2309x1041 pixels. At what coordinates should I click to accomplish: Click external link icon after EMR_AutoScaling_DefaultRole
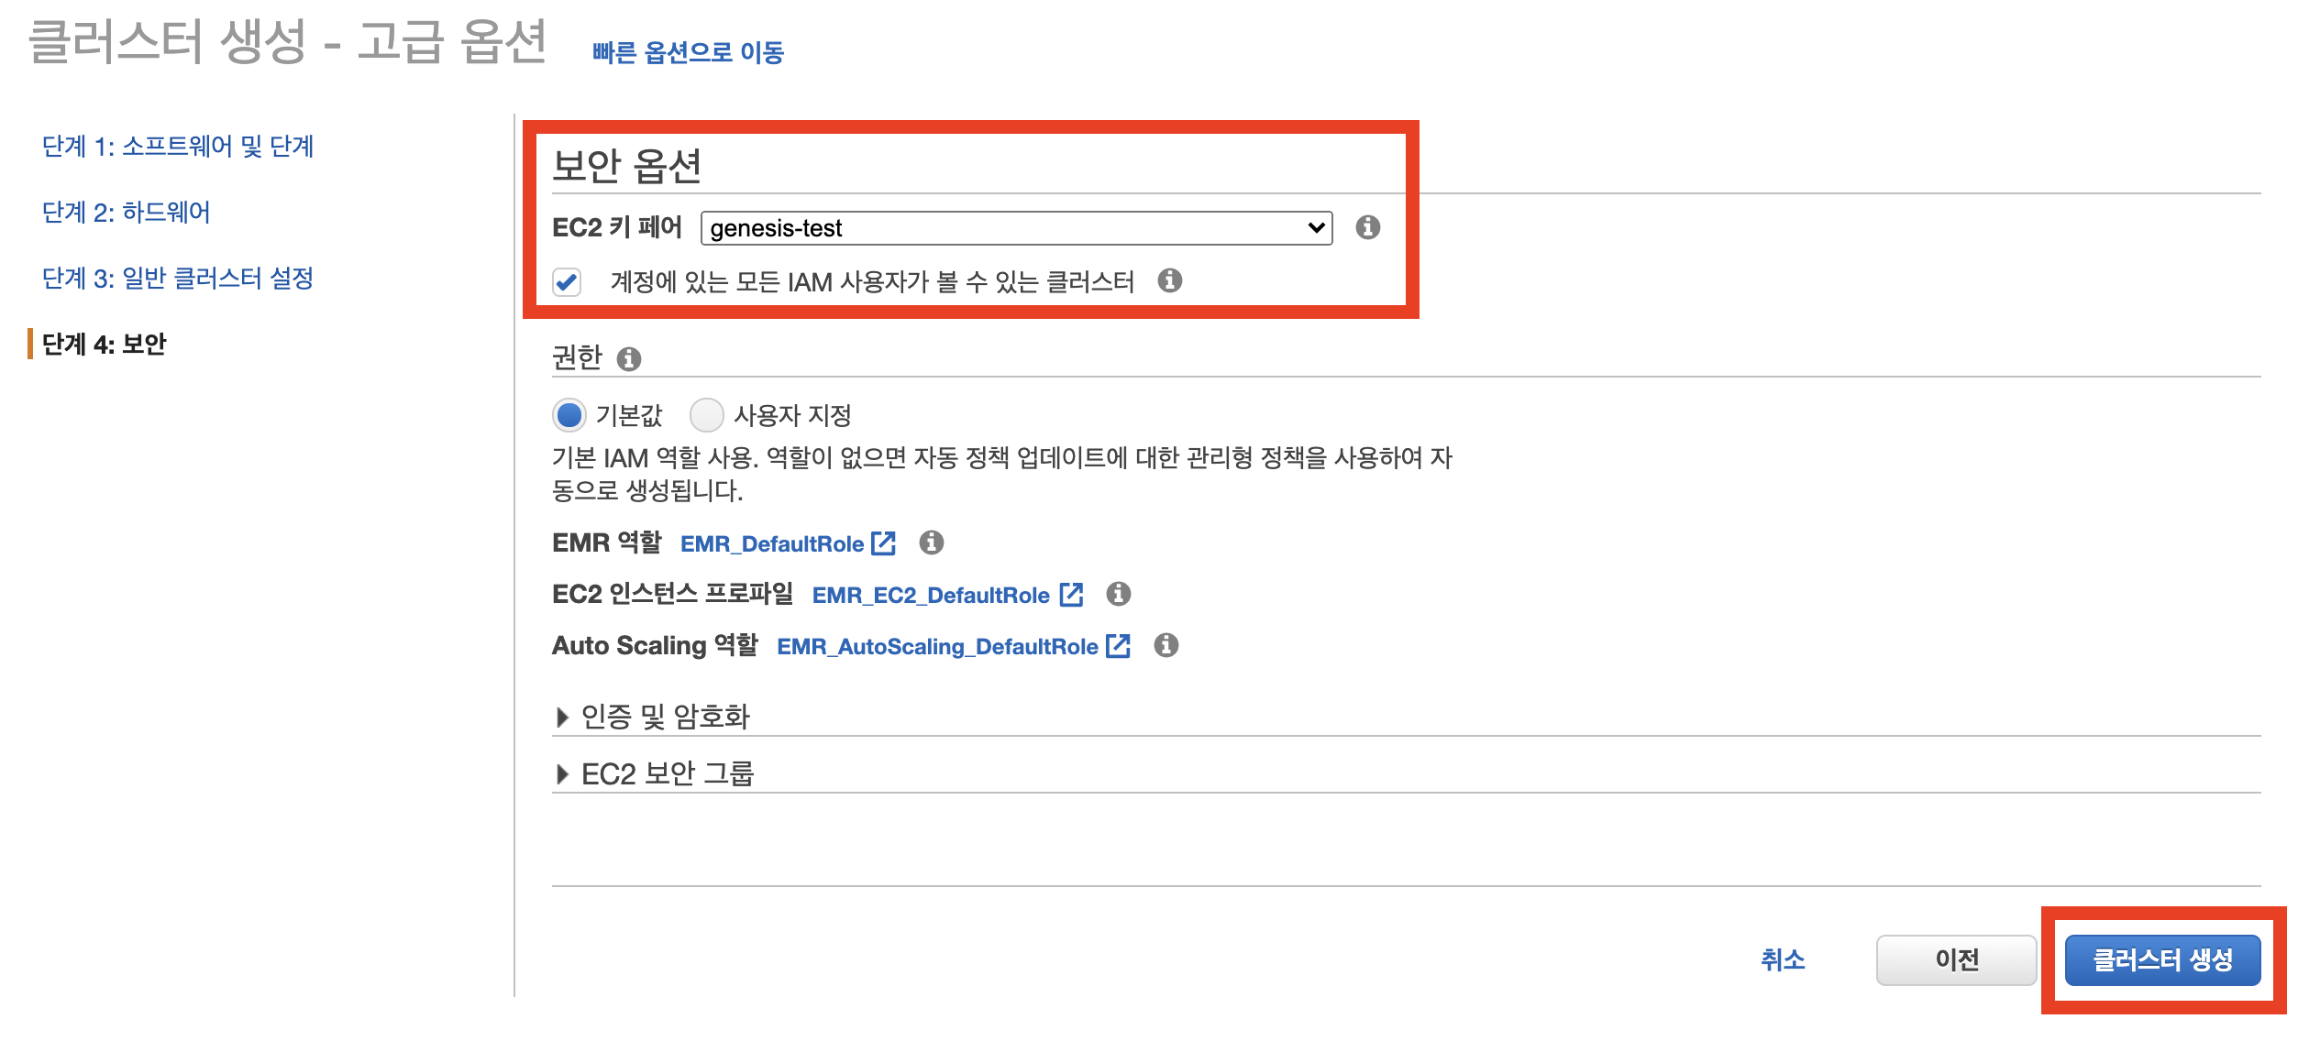pyautogui.click(x=1118, y=646)
